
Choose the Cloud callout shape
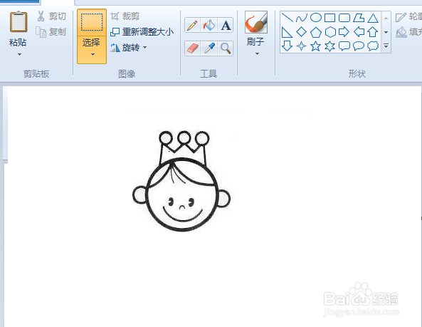(373, 46)
